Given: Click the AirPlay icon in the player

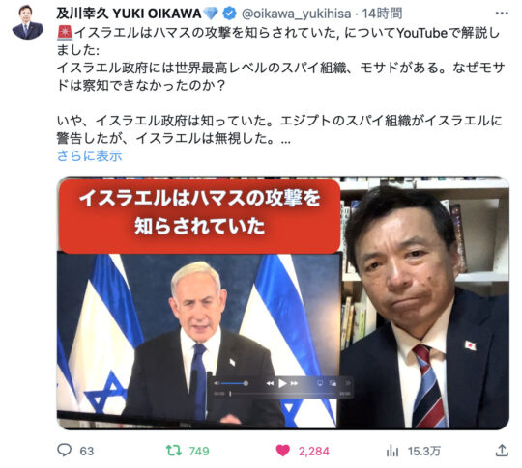Looking at the screenshot, I should pos(320,383).
